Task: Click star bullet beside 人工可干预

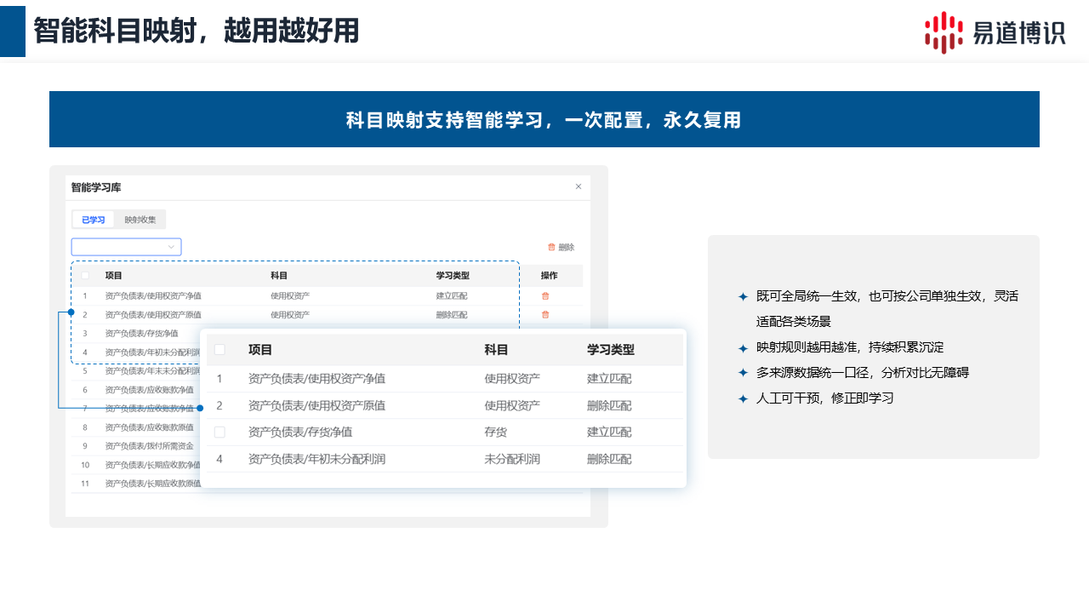Action: click(x=743, y=398)
